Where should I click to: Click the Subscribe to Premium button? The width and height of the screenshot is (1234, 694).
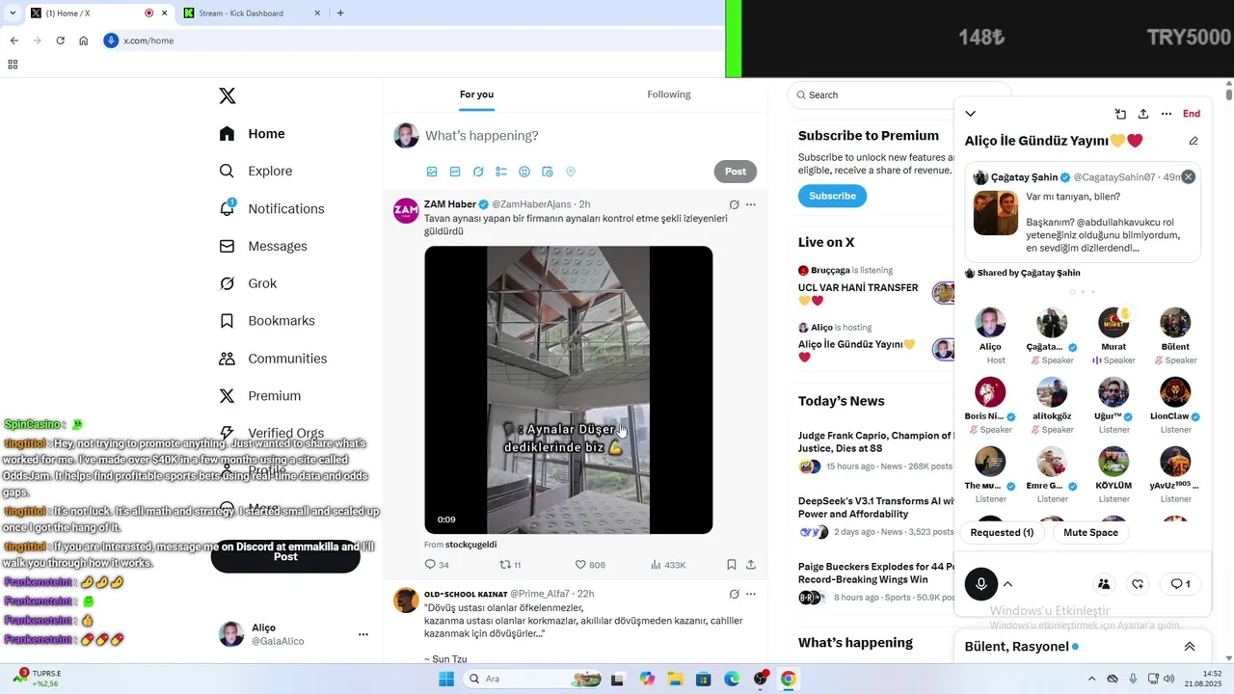(832, 196)
